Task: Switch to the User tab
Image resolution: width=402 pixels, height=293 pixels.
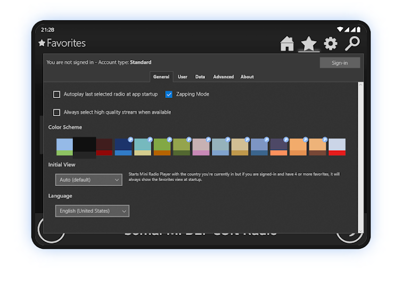Action: 183,77
